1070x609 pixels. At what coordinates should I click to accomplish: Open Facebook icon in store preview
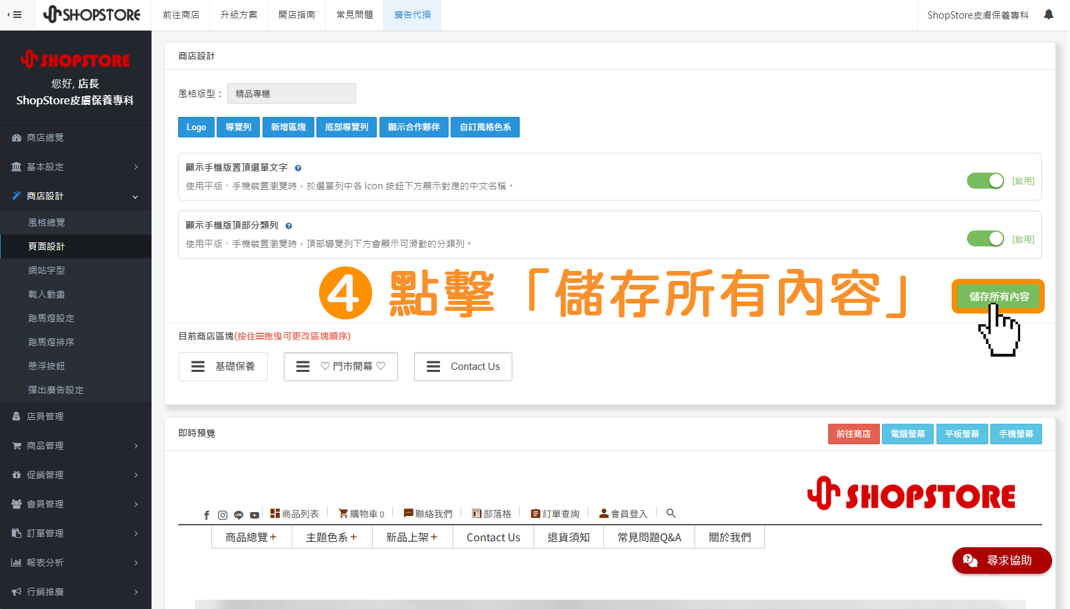point(207,515)
